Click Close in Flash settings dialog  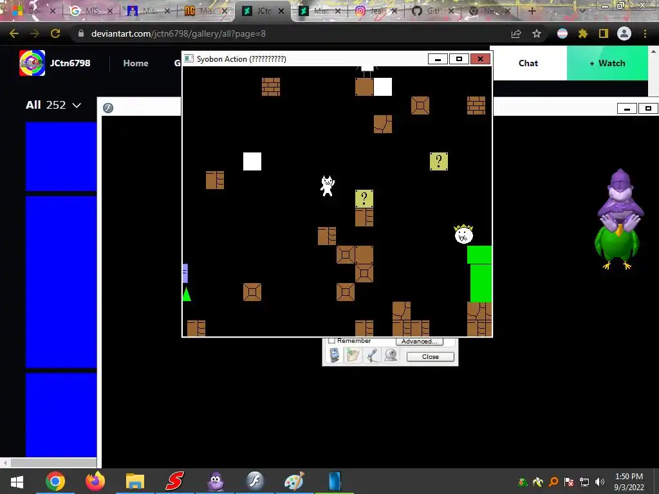pyautogui.click(x=431, y=356)
